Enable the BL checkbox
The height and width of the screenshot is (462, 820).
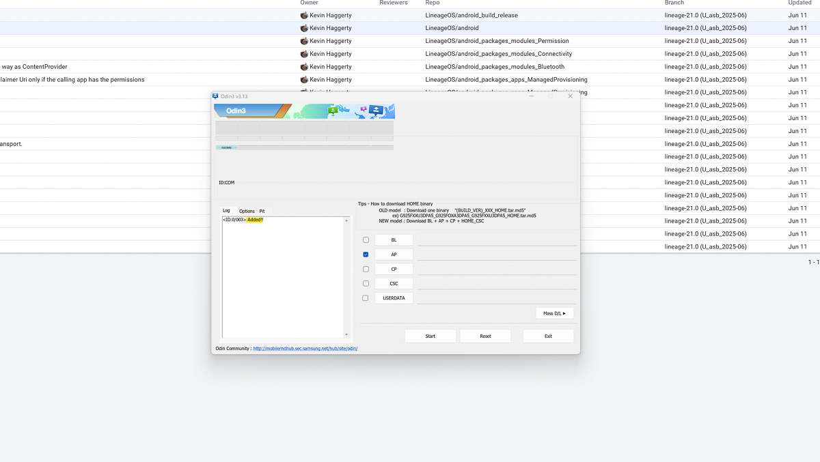click(x=366, y=240)
